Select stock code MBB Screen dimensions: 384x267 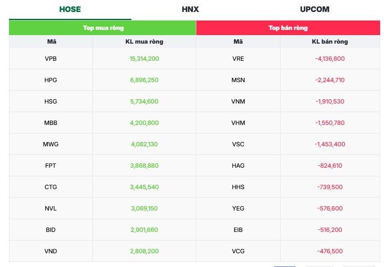pyautogui.click(x=51, y=123)
